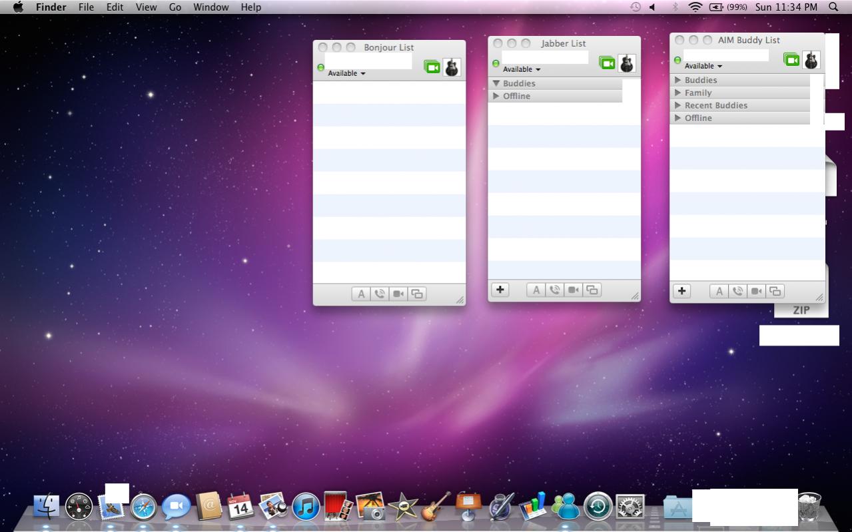Open Spotlight search magnifier in menu bar
The height and width of the screenshot is (532, 852).
pyautogui.click(x=833, y=7)
